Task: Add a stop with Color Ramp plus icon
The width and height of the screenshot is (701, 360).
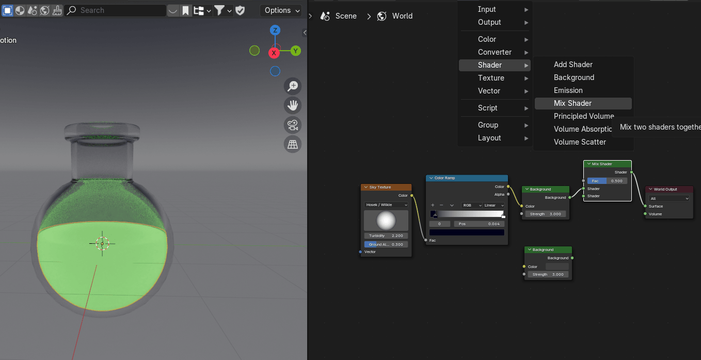Action: pos(433,205)
